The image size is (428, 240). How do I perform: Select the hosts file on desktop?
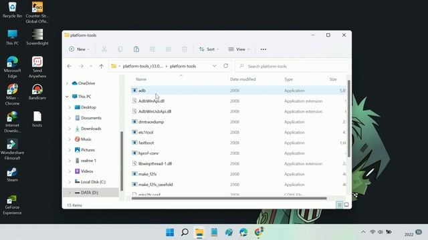[37, 119]
